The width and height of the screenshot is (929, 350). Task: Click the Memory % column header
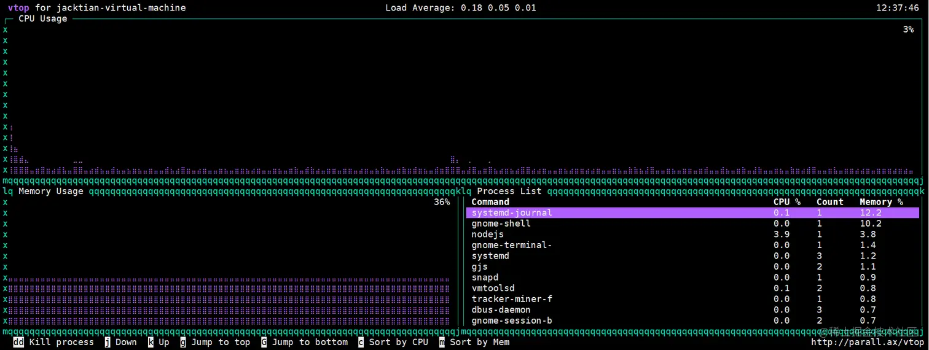point(881,202)
